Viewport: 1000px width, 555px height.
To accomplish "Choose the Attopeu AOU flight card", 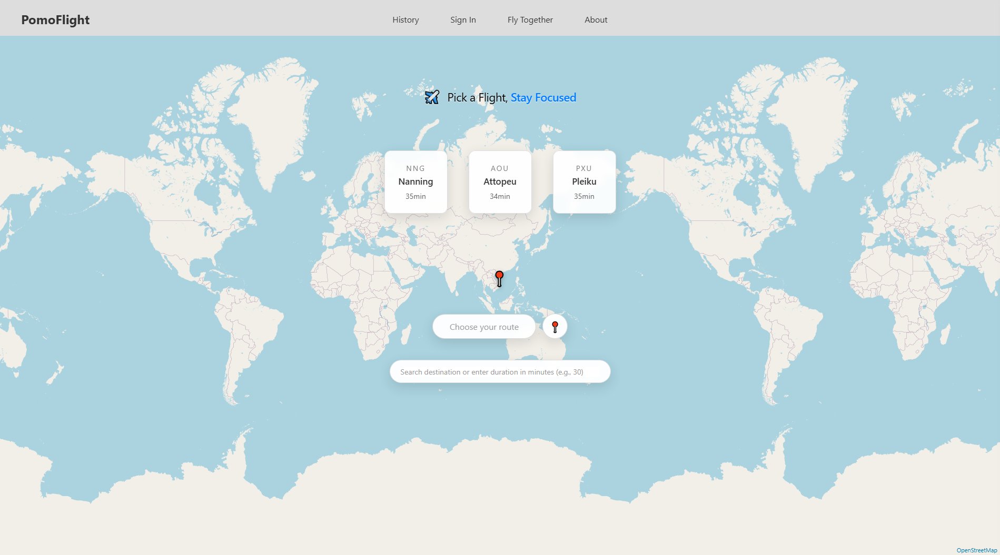I will pyautogui.click(x=500, y=182).
